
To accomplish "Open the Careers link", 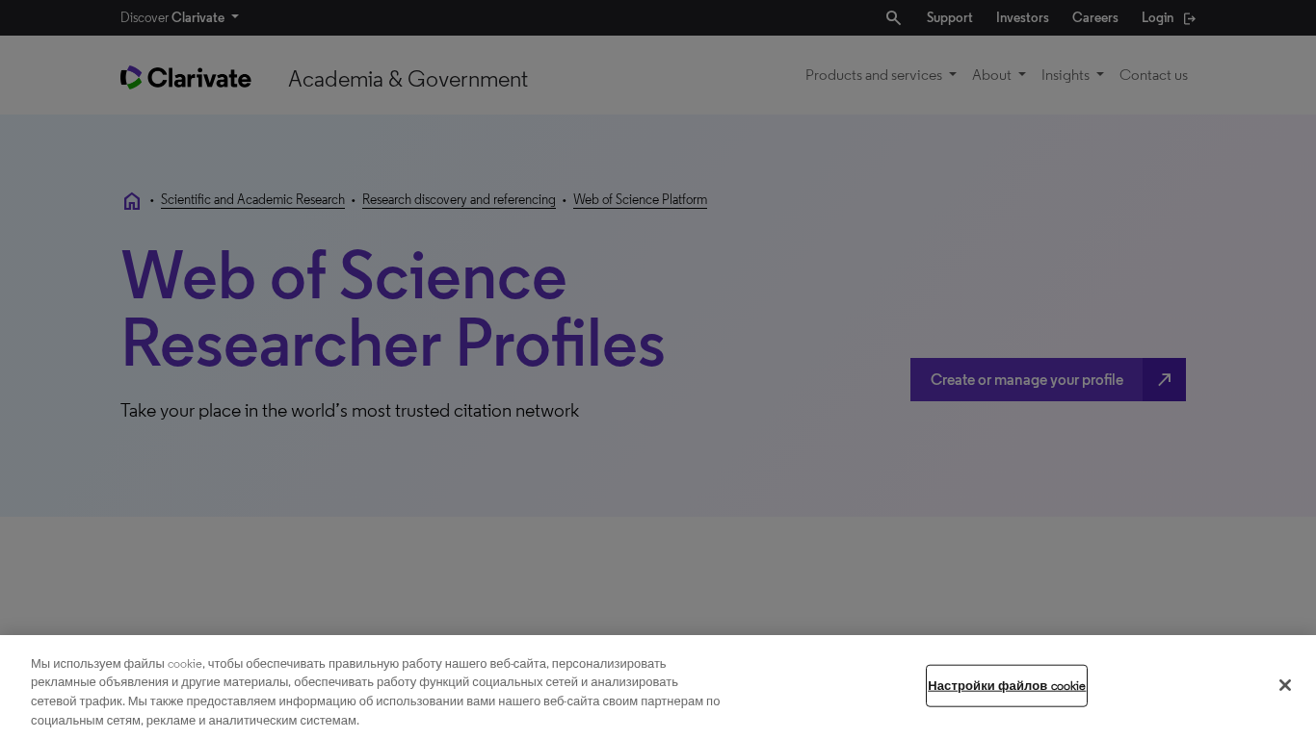I will click(x=1094, y=17).
